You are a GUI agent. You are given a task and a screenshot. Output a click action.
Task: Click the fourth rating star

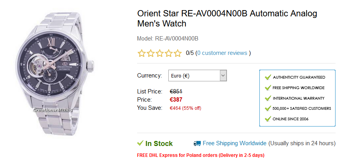click(169, 53)
